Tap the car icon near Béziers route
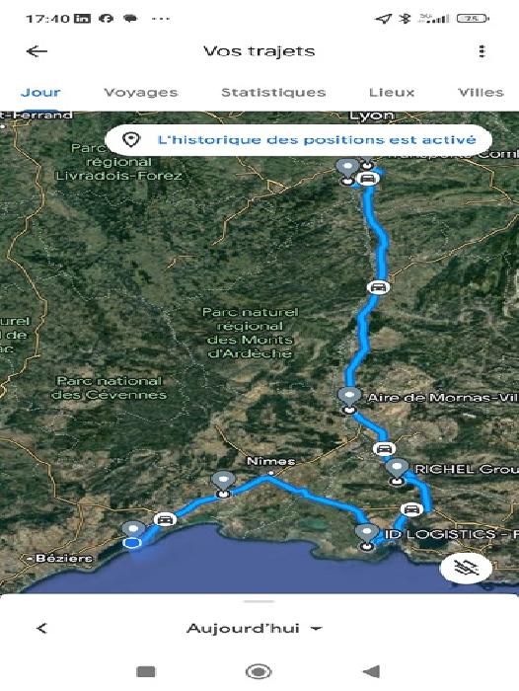The height and width of the screenshot is (691, 519). [x=165, y=519]
